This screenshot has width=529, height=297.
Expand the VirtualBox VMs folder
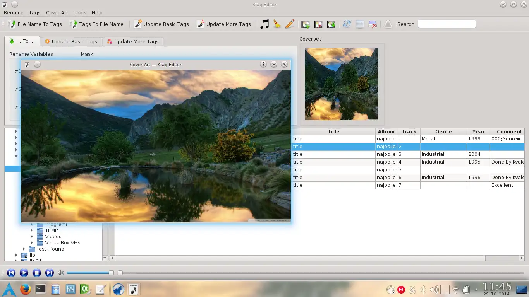pyautogui.click(x=32, y=243)
